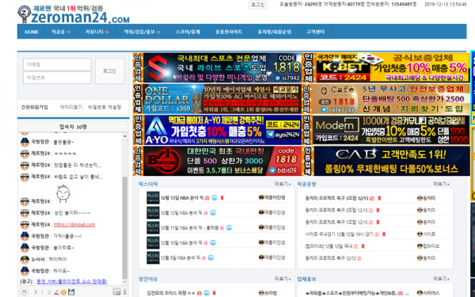Click the CAB banner ad

(386, 161)
